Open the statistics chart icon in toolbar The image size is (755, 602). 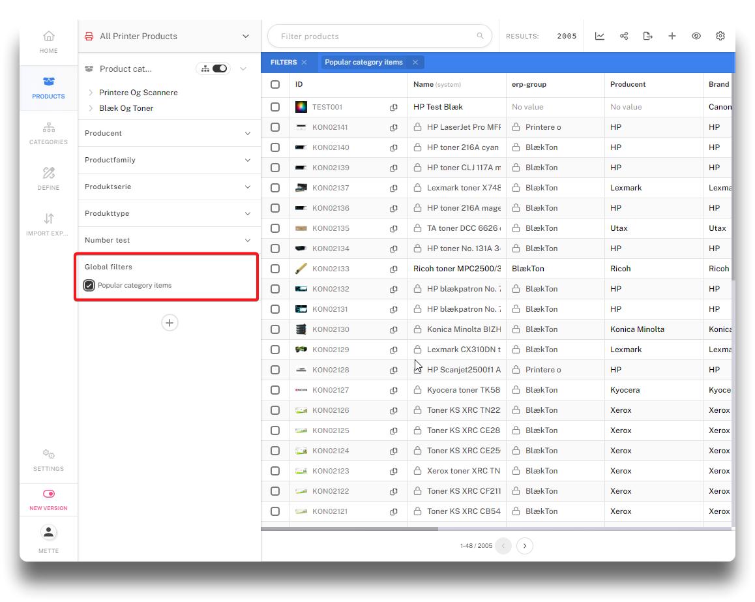pos(600,36)
